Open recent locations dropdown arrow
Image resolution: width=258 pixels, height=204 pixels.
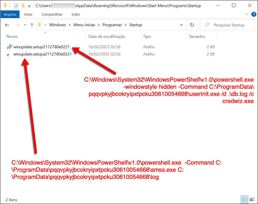[x=25, y=25]
